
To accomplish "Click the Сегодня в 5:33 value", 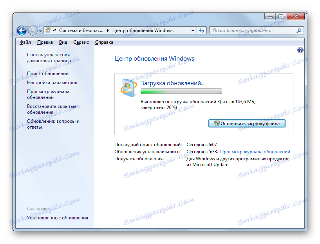I will [x=202, y=152].
